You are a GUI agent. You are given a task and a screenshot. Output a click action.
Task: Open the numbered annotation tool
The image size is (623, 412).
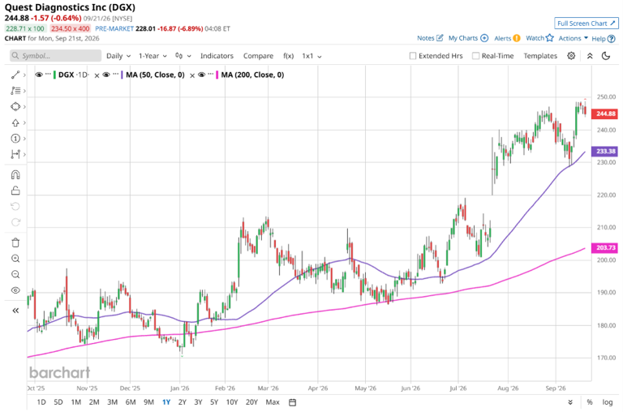tap(15, 138)
